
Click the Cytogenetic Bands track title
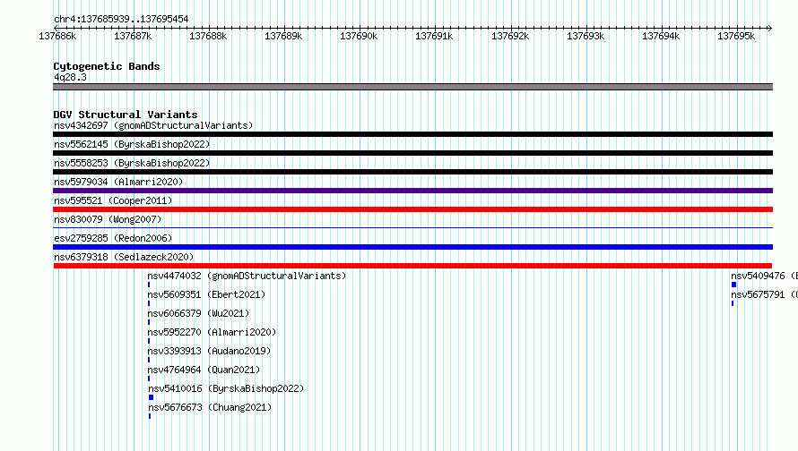click(107, 66)
